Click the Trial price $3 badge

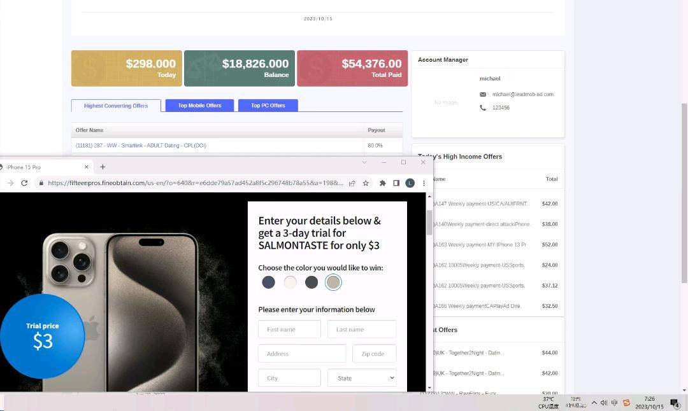[42, 336]
